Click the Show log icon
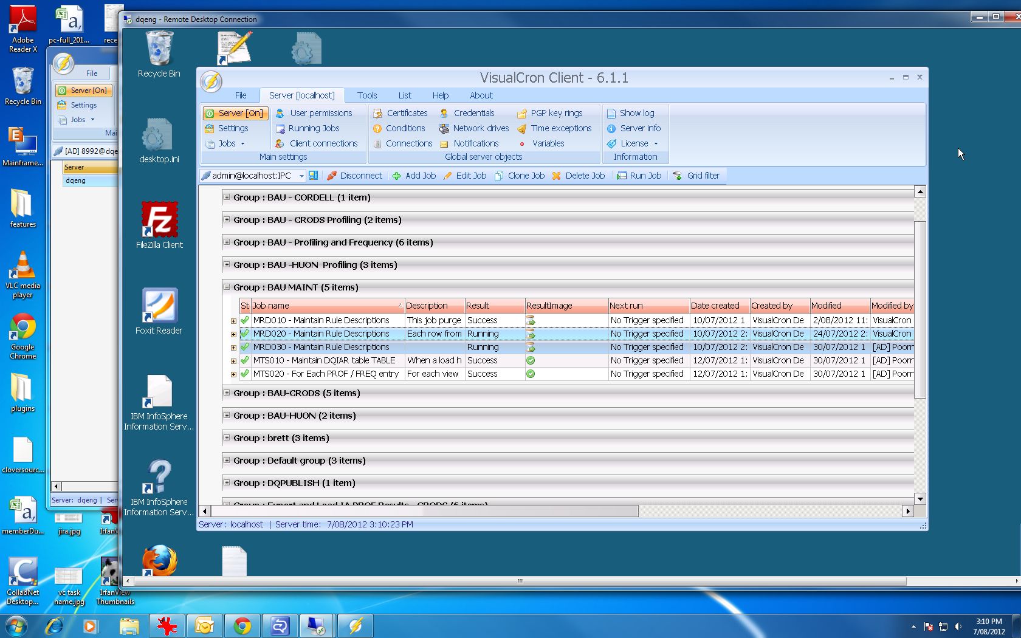The height and width of the screenshot is (638, 1021). pos(611,113)
